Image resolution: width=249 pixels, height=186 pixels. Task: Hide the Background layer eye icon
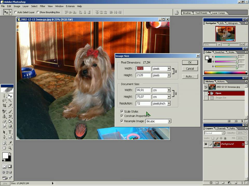pyautogui.click(x=206, y=144)
